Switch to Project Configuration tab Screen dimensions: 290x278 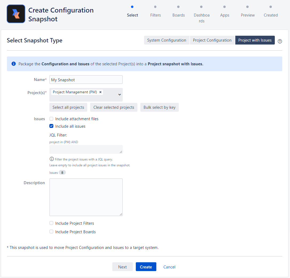pos(212,40)
